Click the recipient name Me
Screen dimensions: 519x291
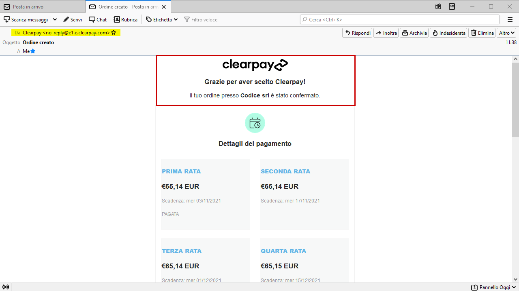26,51
